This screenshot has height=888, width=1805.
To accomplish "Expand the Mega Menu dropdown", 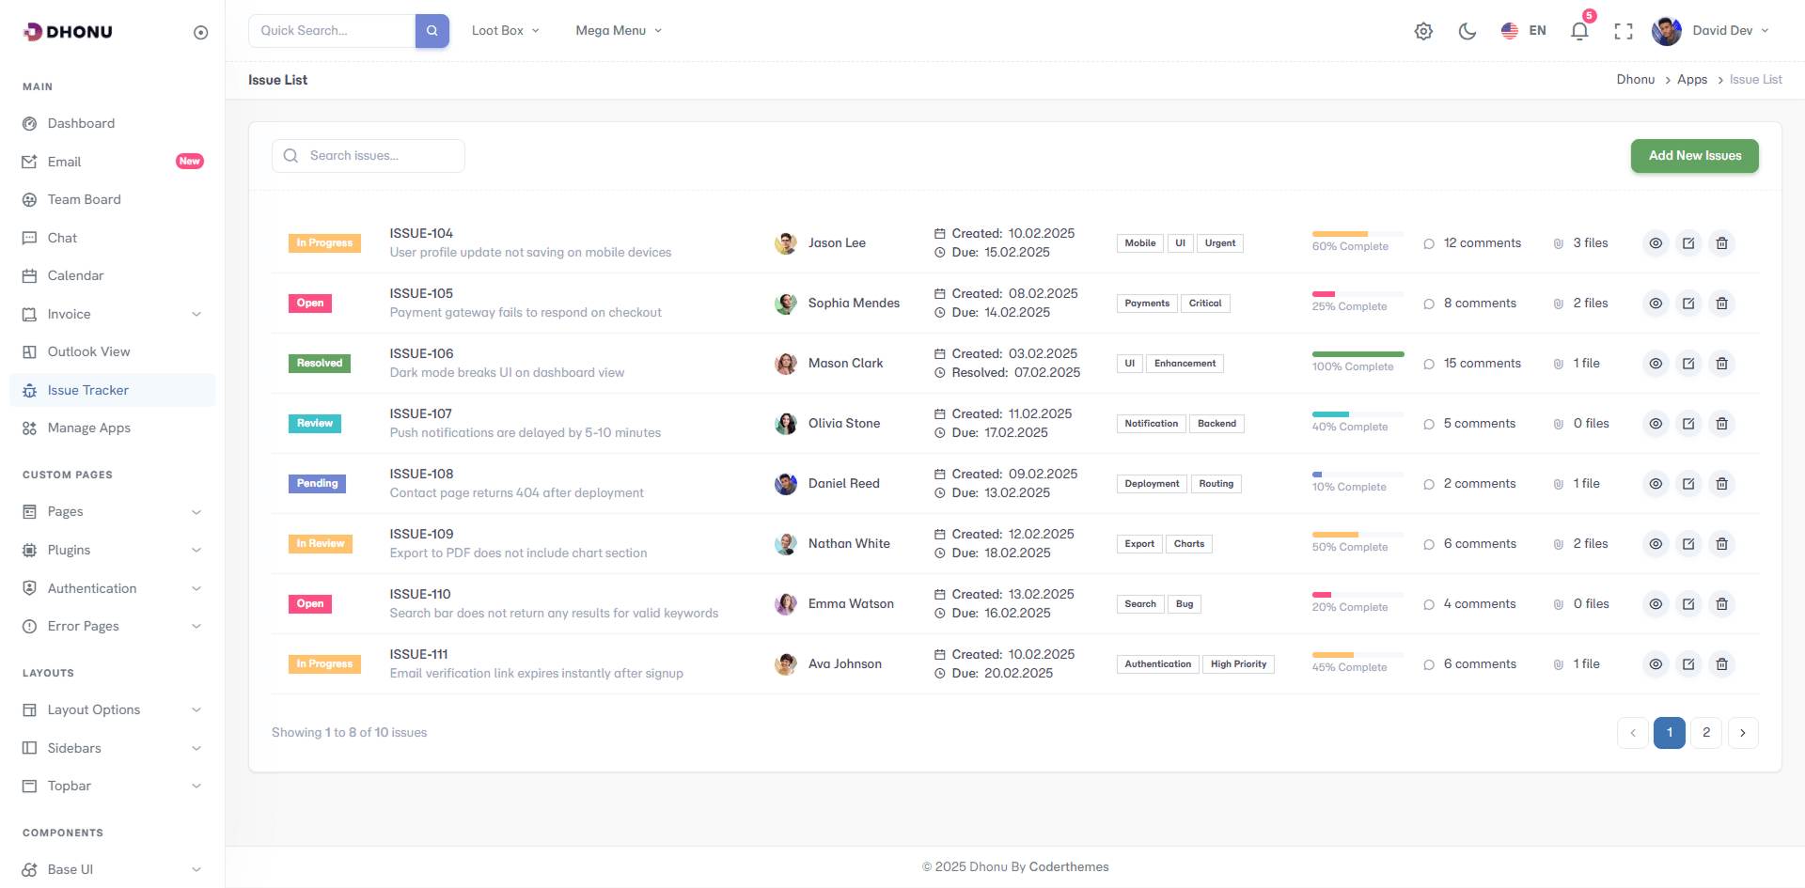I will (619, 31).
